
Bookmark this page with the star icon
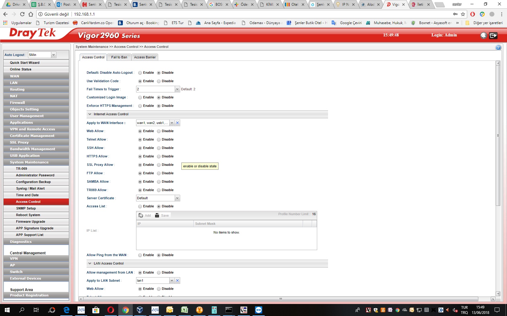click(463, 14)
